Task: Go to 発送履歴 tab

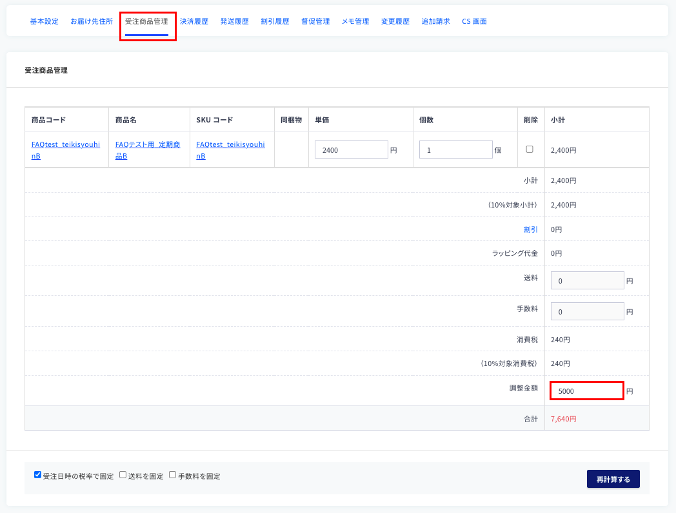Action: [235, 21]
